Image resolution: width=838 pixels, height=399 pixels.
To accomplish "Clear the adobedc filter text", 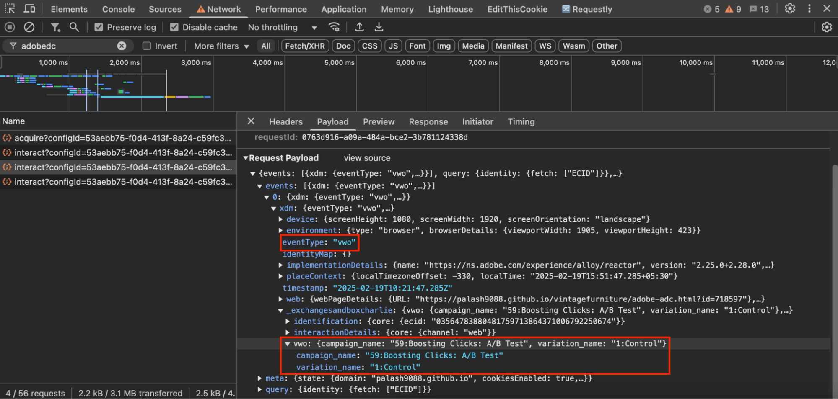I will pos(122,46).
